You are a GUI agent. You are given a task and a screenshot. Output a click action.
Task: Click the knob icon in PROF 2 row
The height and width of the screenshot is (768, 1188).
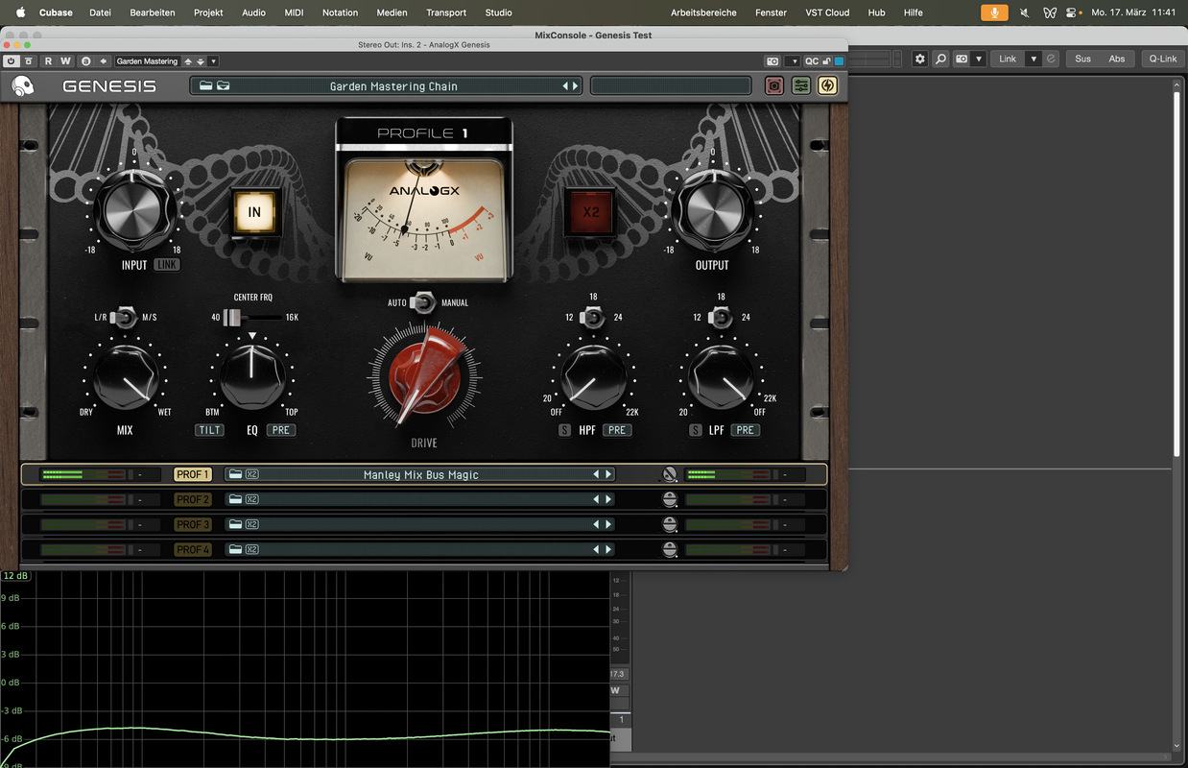click(x=670, y=499)
